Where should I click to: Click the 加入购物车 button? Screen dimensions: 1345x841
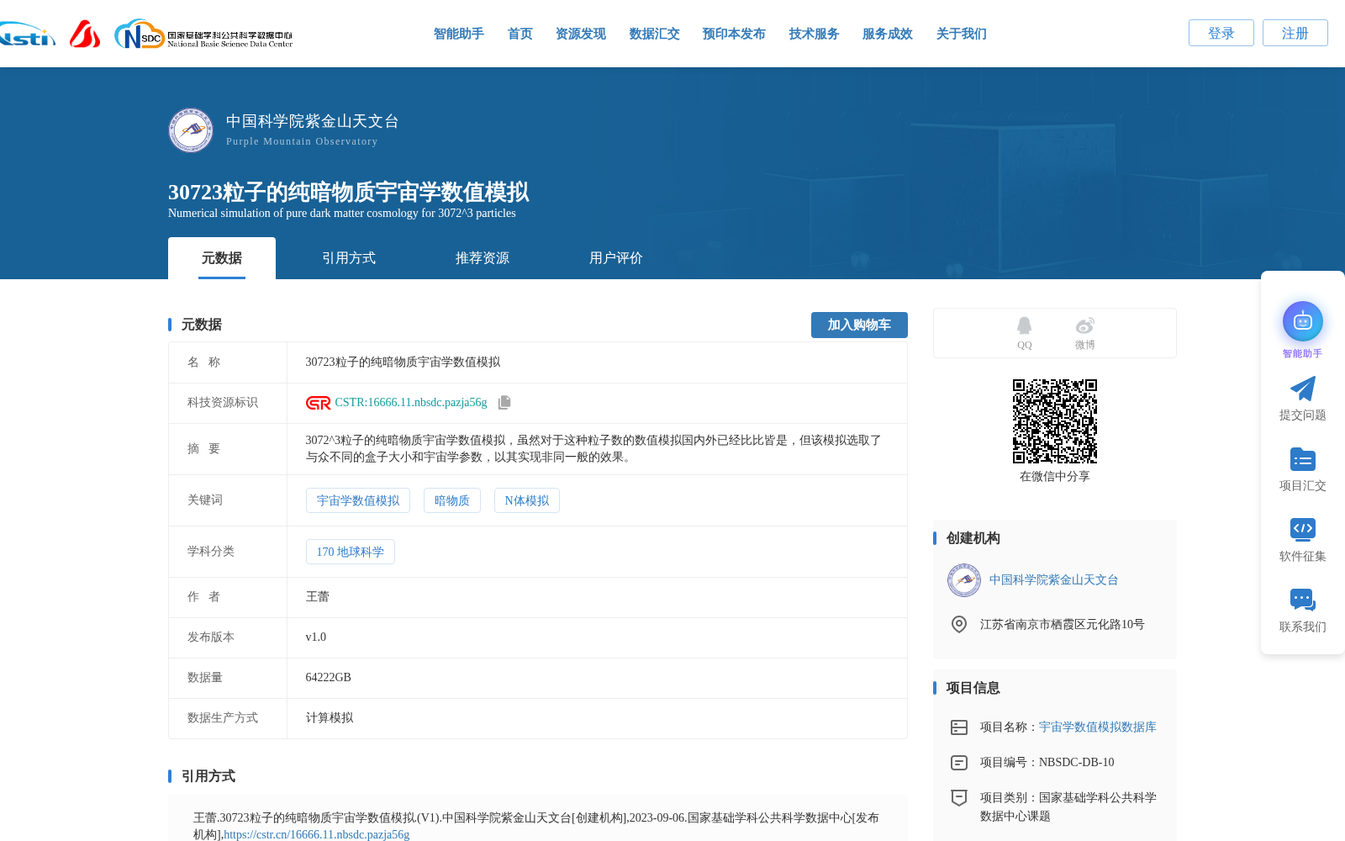coord(859,325)
